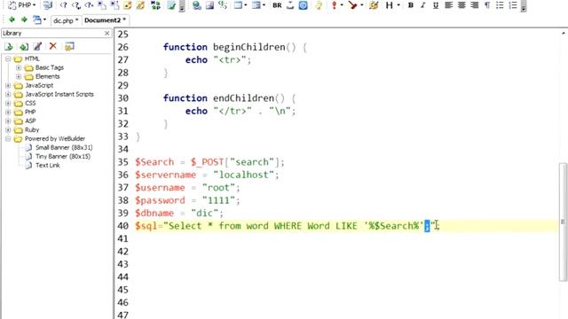Screen dimensions: 568x319
Task: Click the form layout icon
Action: click(x=256, y=5)
